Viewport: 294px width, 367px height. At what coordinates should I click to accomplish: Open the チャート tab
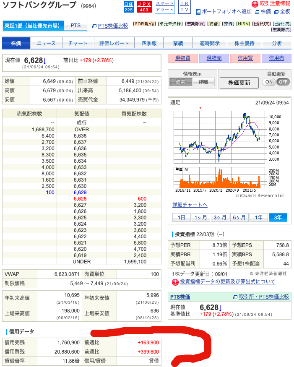[78, 43]
